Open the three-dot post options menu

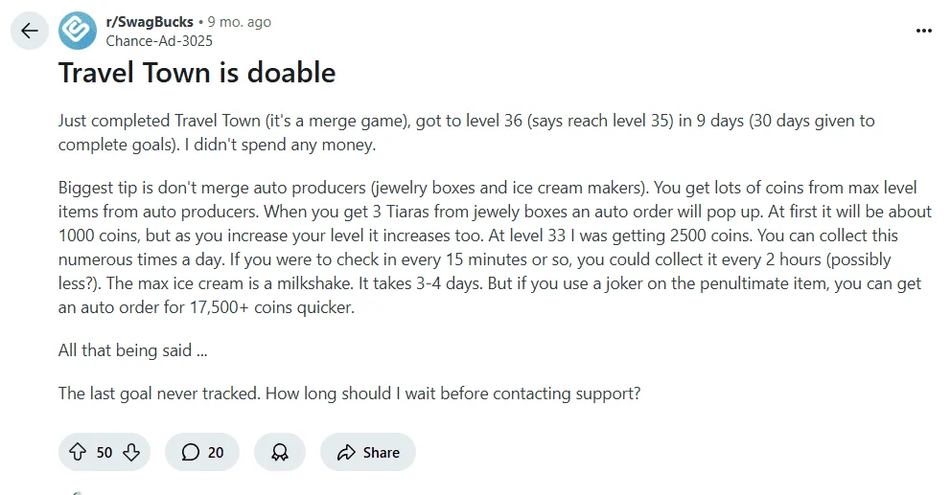[x=923, y=31]
